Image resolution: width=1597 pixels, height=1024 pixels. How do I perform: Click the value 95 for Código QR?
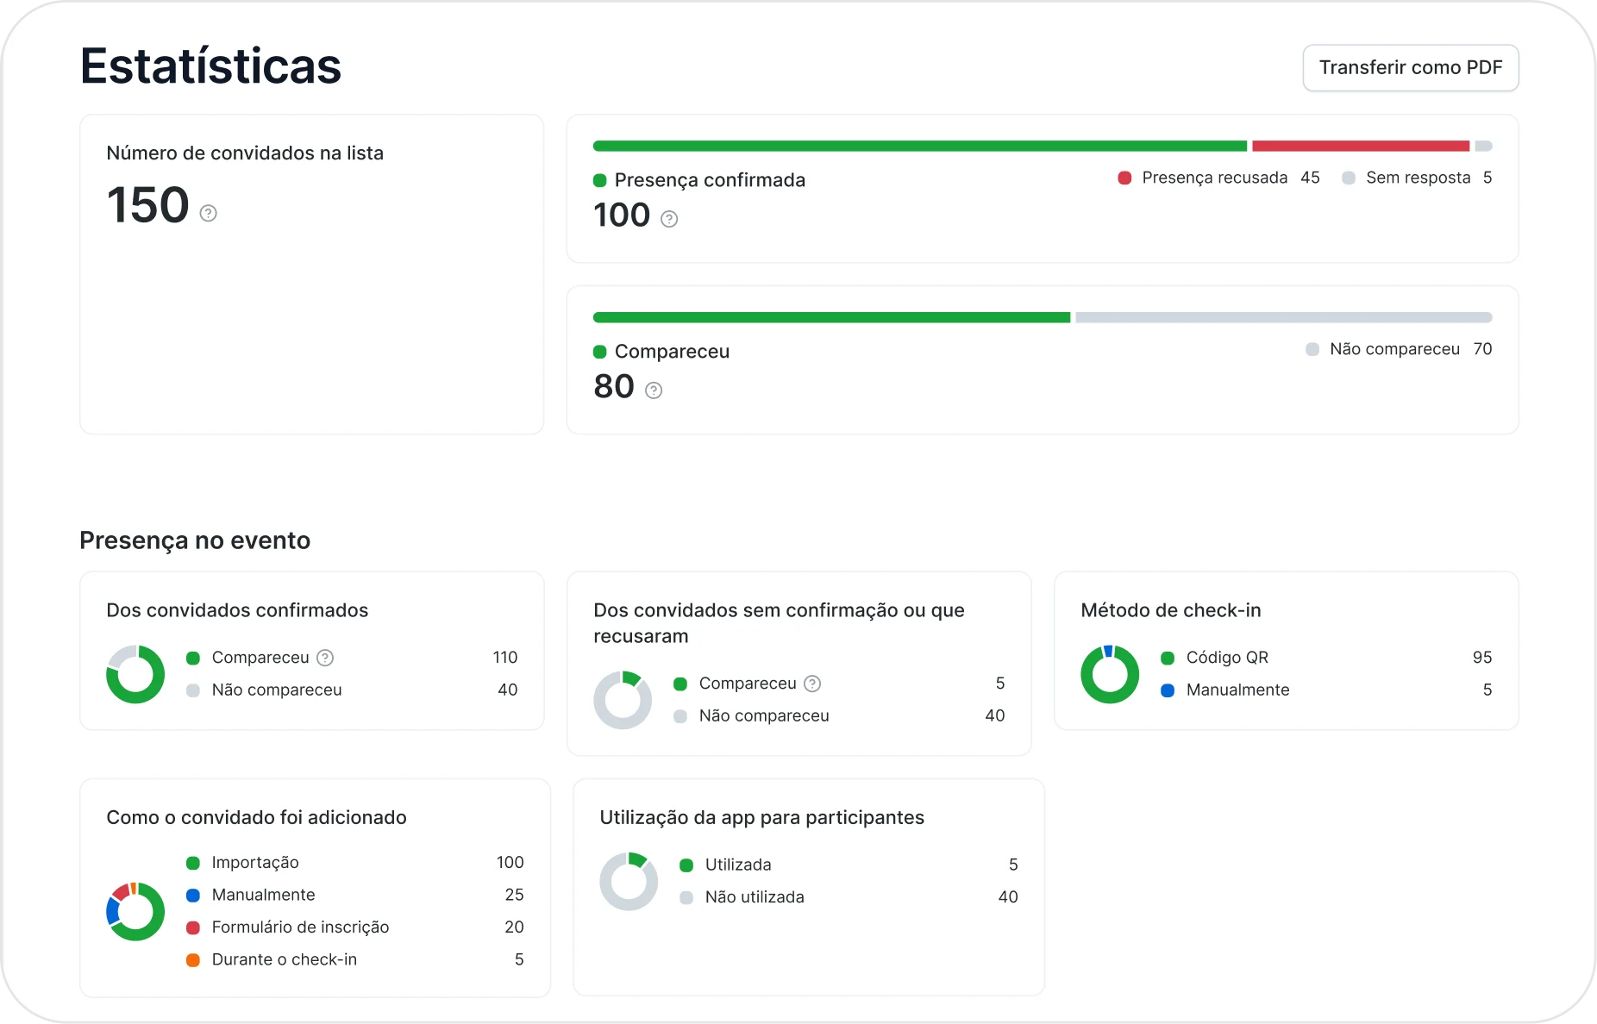click(x=1481, y=658)
